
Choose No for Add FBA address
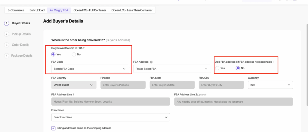pyautogui.click(x=238, y=68)
